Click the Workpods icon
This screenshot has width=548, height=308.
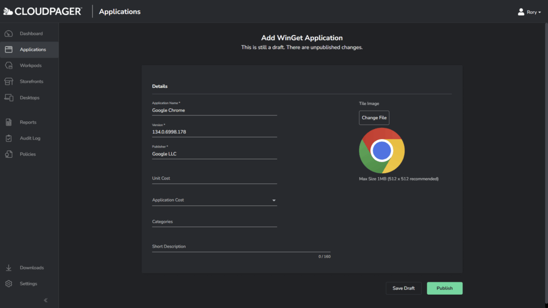click(x=9, y=65)
